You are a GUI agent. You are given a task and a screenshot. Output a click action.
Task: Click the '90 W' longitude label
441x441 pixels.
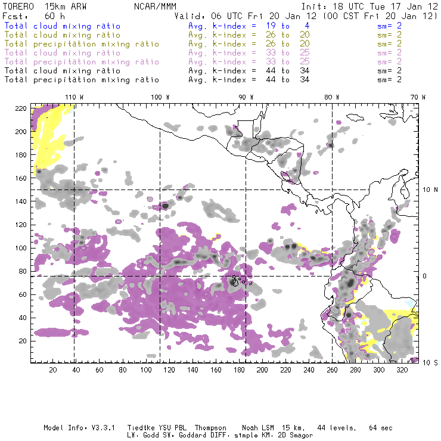(246, 97)
